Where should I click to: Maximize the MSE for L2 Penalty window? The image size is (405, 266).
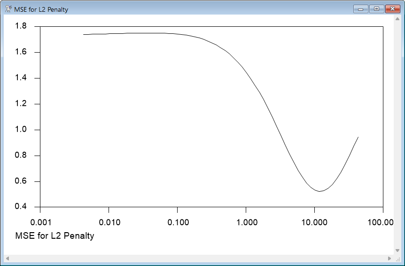coord(376,9)
